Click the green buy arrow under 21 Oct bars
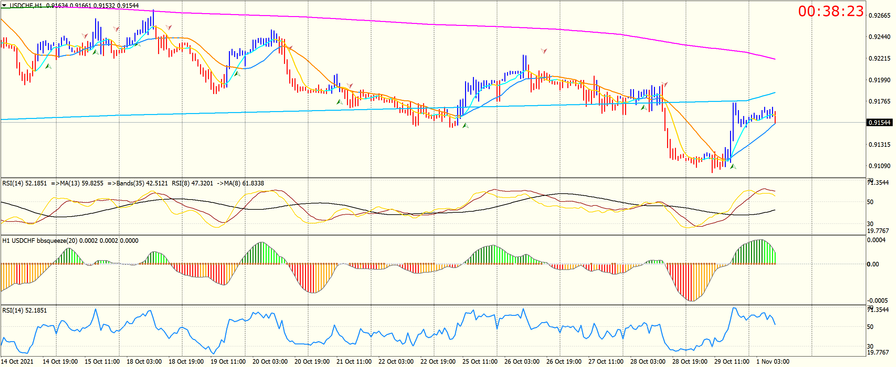The image size is (896, 367). [339, 102]
